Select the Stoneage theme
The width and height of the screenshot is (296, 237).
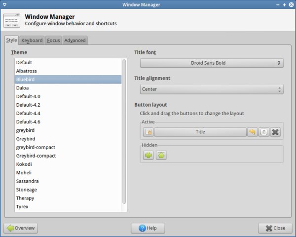[x=68, y=190]
